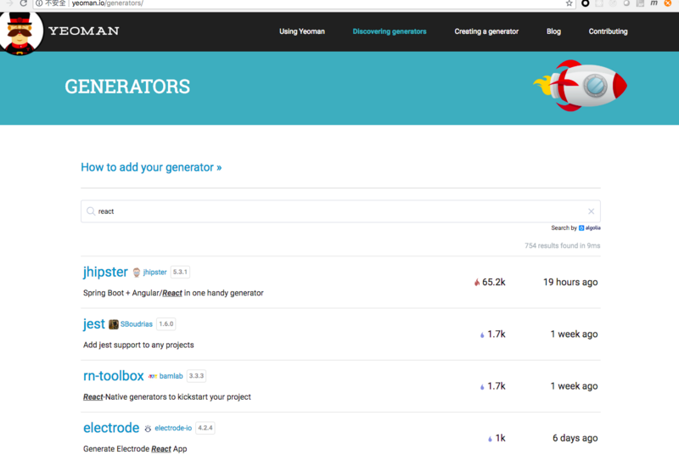Screen dimensions: 679x455
Task: Click 1 week ago in jest row
Action: point(574,334)
